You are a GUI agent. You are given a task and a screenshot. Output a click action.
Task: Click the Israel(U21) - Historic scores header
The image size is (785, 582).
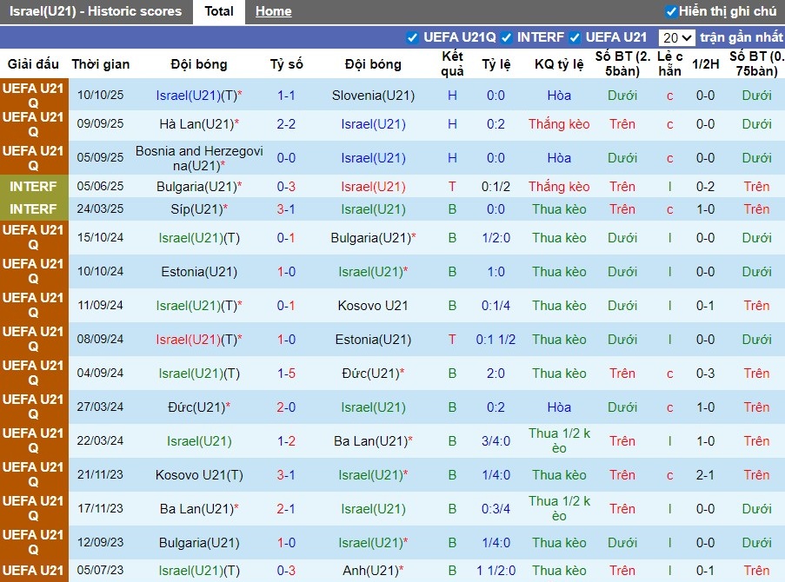[x=96, y=11]
